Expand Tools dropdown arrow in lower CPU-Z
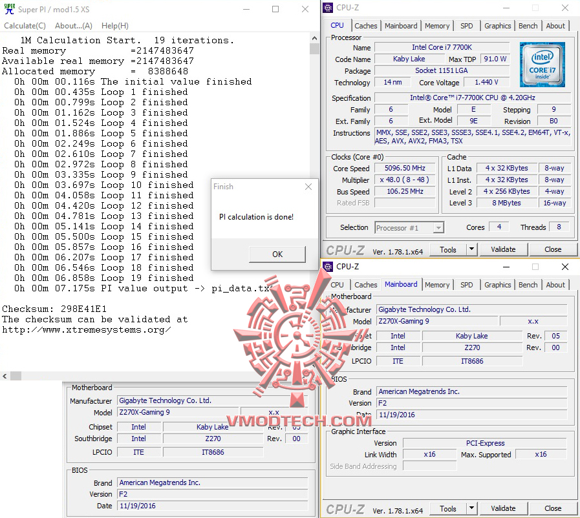580x518 pixels. tap(471, 508)
